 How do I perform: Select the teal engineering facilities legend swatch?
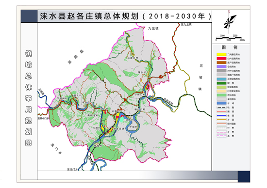click(x=221, y=79)
